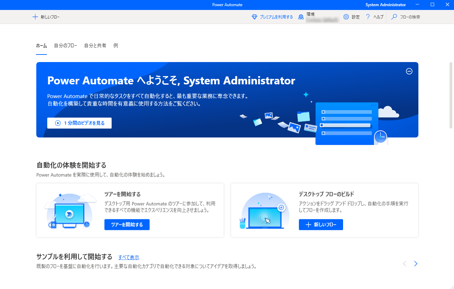Viewport: 454px width, 289px height.
Task: Click the サンプルを利用して開始する heading
Action: pyautogui.click(x=74, y=256)
